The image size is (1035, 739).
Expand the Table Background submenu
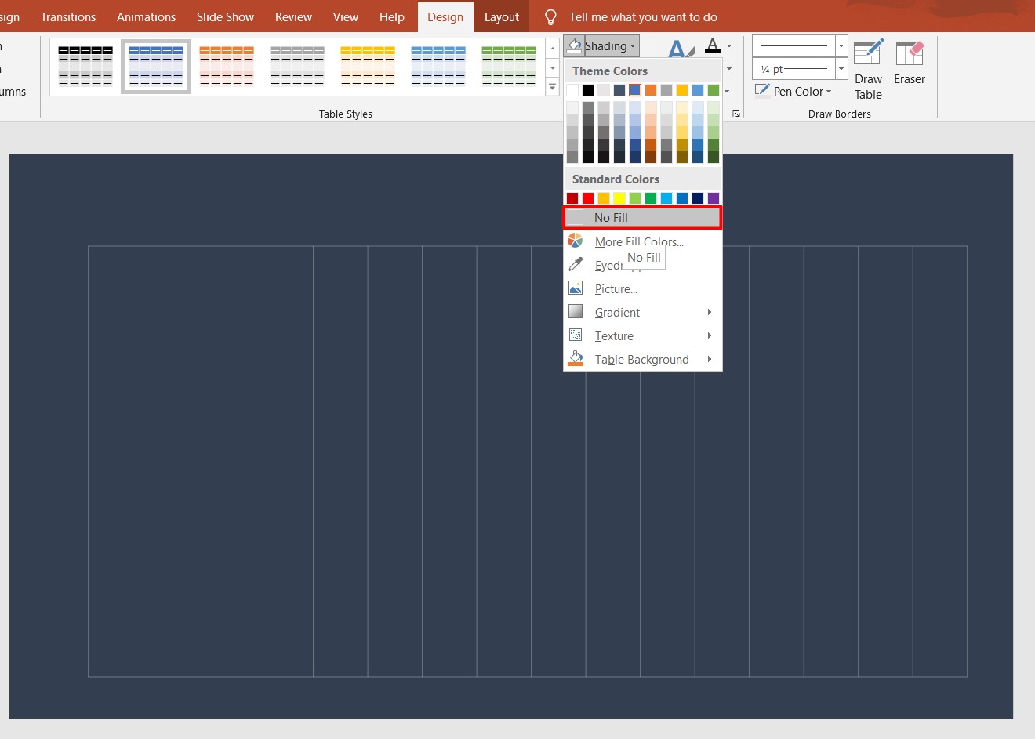coord(641,359)
